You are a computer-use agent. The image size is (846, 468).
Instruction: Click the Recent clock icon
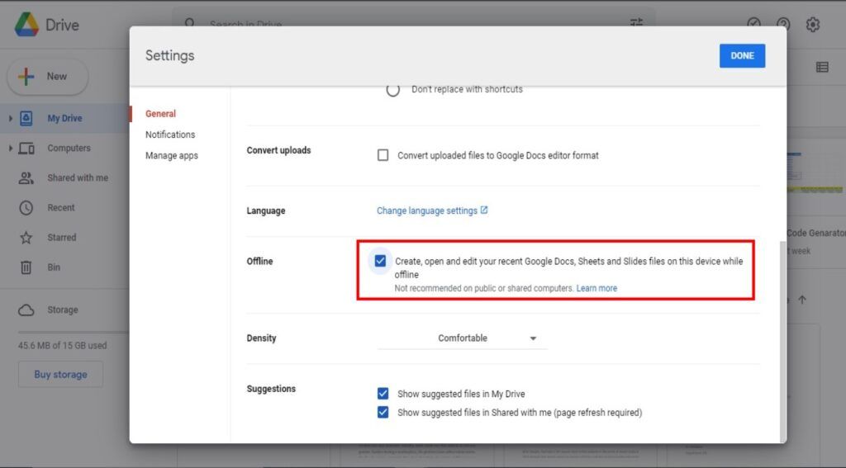pyautogui.click(x=26, y=207)
